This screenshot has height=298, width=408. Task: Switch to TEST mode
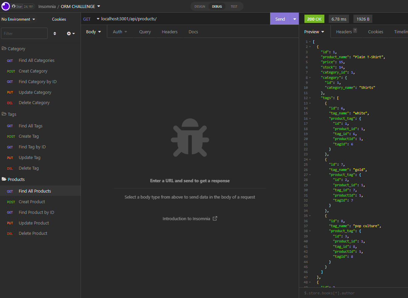(x=234, y=6)
